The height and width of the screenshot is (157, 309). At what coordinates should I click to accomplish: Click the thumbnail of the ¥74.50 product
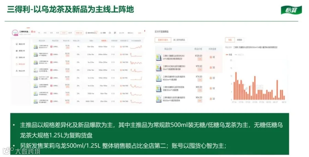pyautogui.click(x=159, y=78)
